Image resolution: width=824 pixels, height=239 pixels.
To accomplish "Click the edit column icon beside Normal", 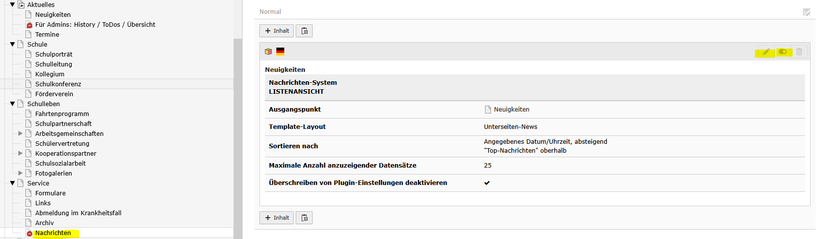I will (x=807, y=12).
